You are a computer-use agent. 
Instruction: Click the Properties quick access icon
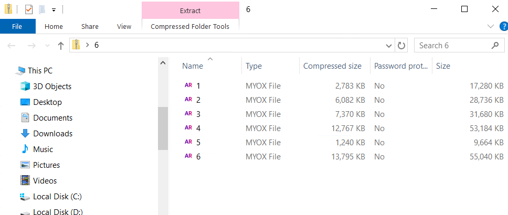tap(29, 9)
